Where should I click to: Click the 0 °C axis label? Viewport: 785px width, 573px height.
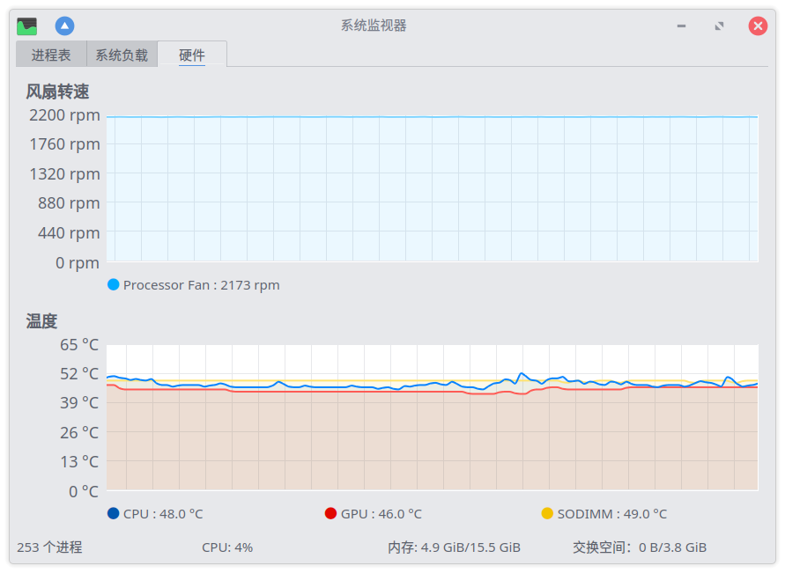click(x=84, y=491)
